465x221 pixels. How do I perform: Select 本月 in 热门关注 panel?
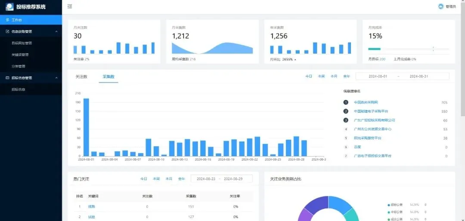[x=169, y=179]
